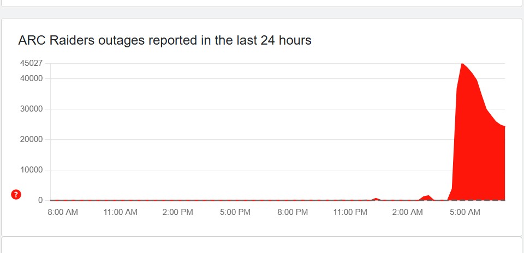Click the 10000 y-axis label

pyautogui.click(x=32, y=170)
